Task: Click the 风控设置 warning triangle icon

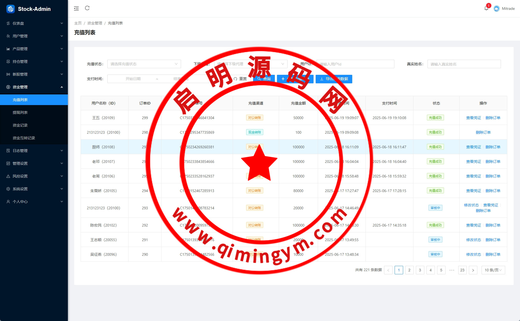Action: 8,176
